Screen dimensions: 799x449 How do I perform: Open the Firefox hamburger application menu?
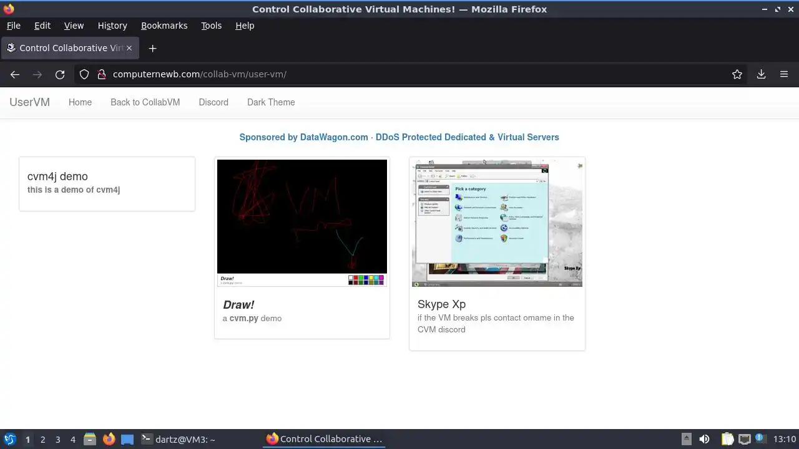pos(784,74)
